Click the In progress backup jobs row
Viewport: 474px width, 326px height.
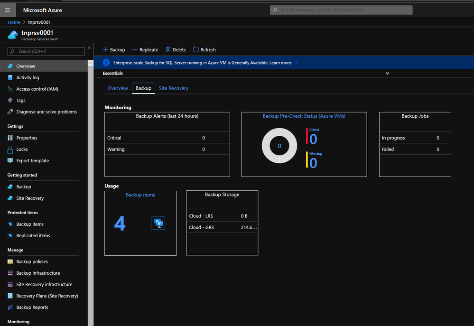415,138
